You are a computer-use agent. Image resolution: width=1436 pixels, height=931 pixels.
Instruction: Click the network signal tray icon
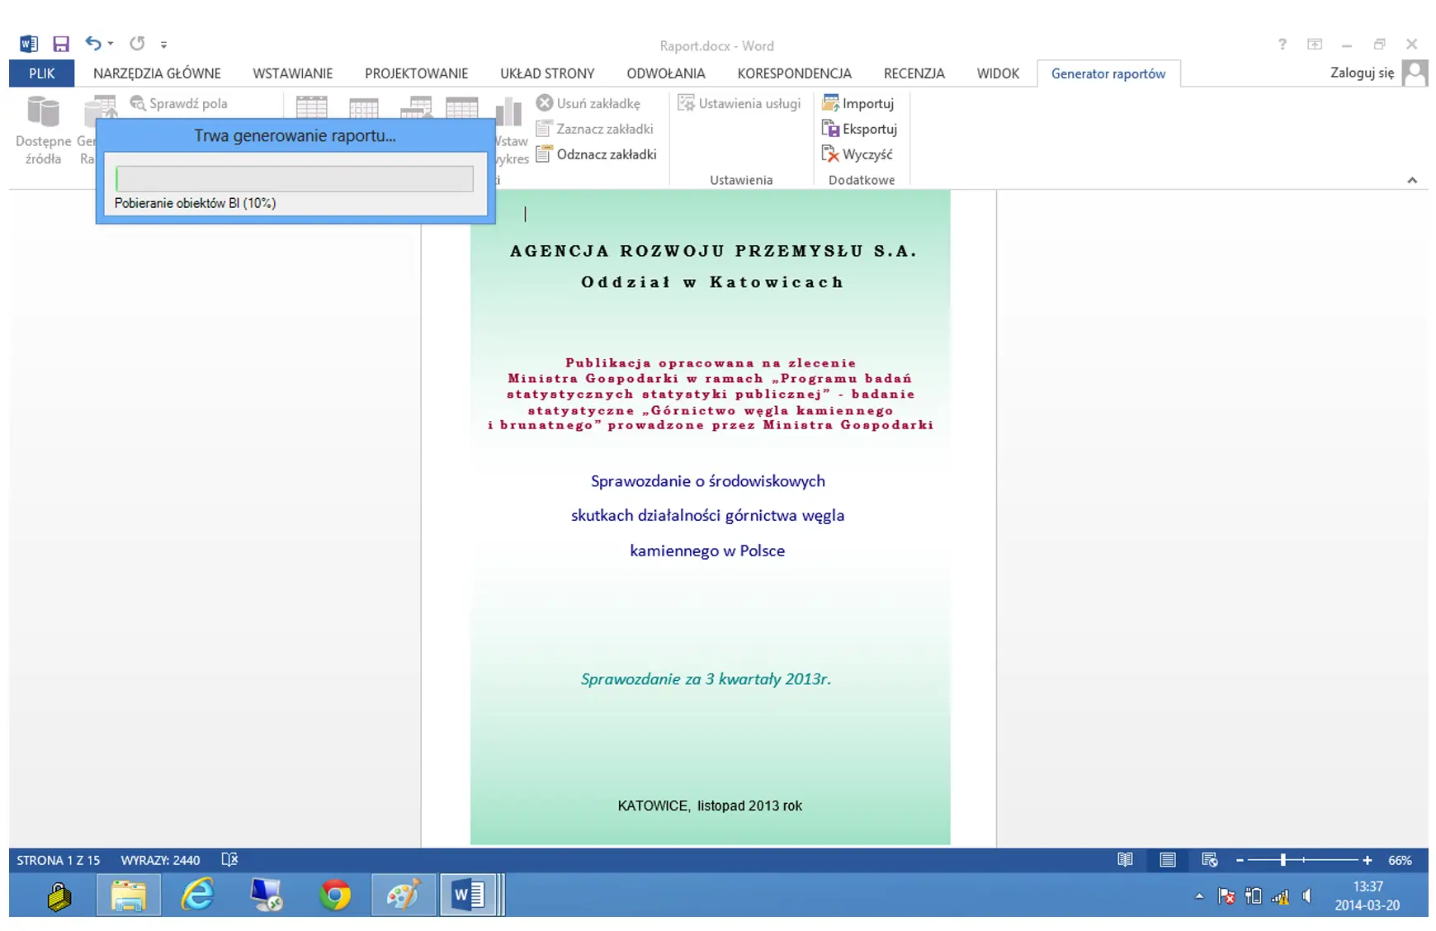1281,896
